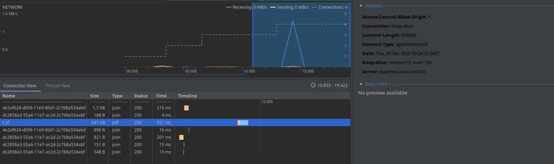Switch to the Connection View tab
Image resolution: width=554 pixels, height=164 pixels.
click(x=20, y=86)
